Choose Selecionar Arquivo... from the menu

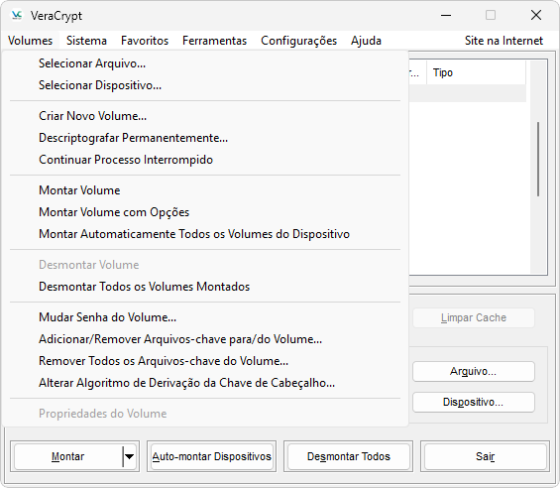tap(205, 63)
